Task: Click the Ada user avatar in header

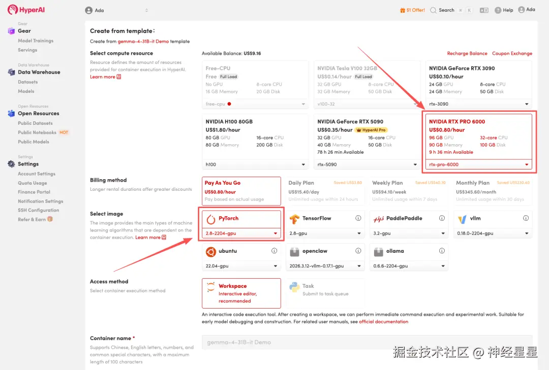Action: point(88,11)
